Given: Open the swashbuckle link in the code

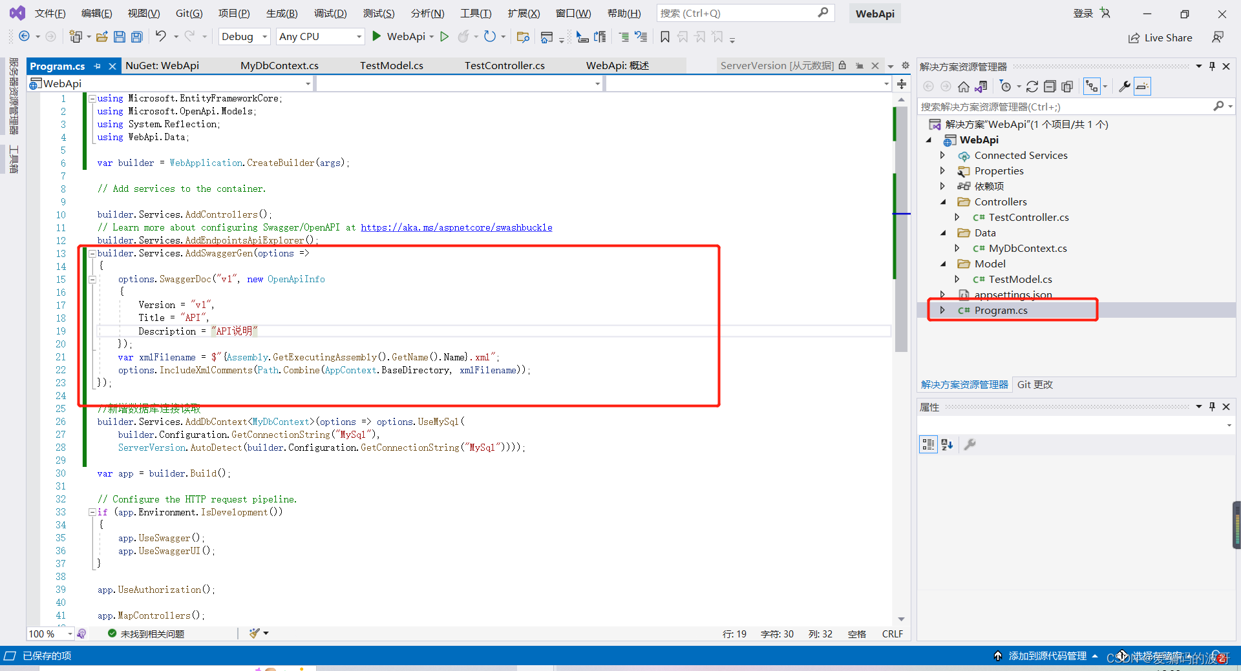Looking at the screenshot, I should pos(456,227).
